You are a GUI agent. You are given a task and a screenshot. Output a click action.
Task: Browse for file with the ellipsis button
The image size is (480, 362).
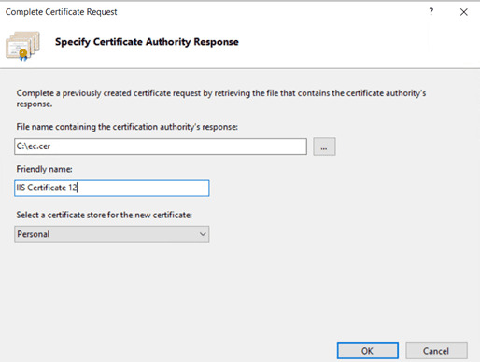(324, 146)
